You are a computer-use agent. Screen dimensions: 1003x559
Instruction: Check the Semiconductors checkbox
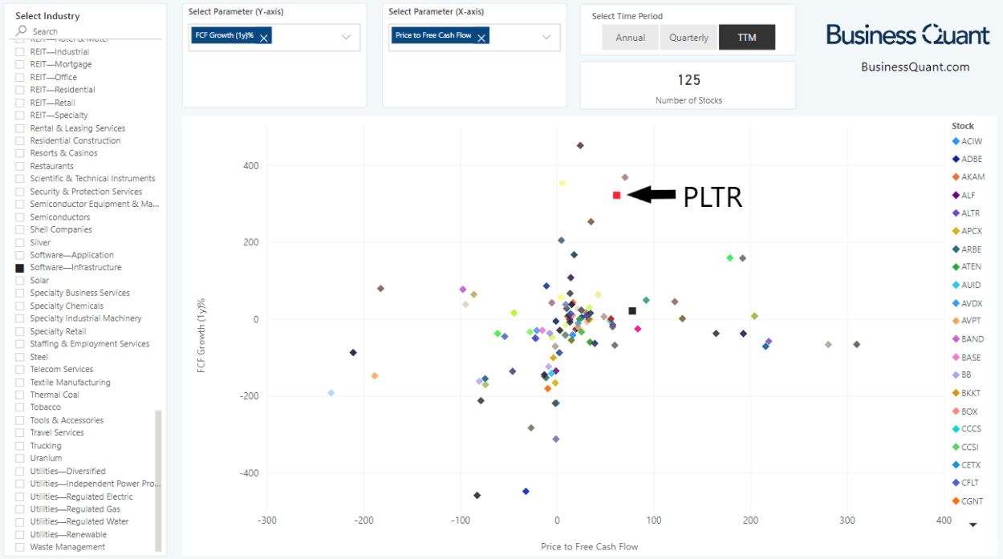[x=20, y=217]
